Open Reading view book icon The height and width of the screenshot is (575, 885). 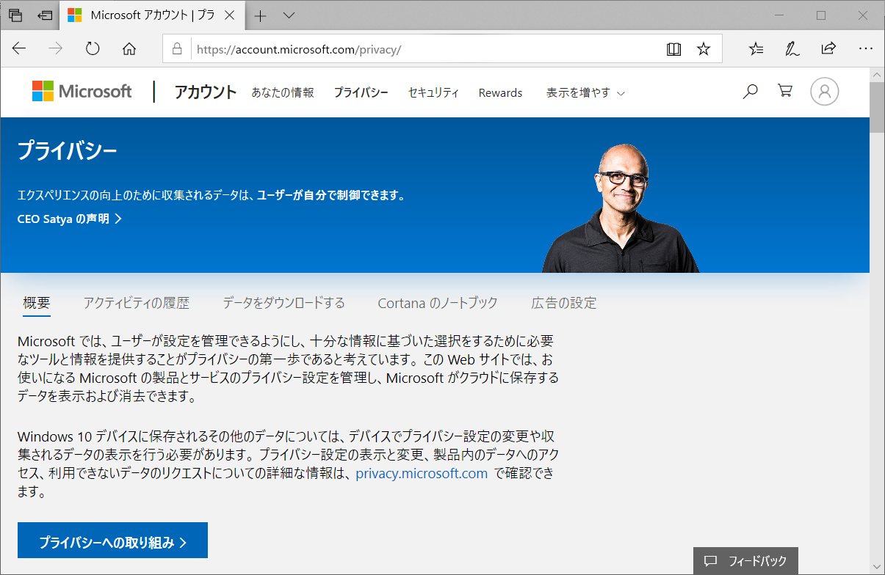click(x=674, y=49)
